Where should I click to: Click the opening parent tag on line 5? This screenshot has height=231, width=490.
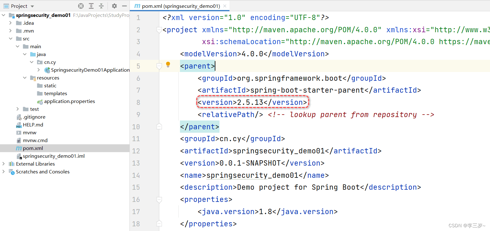click(x=198, y=66)
